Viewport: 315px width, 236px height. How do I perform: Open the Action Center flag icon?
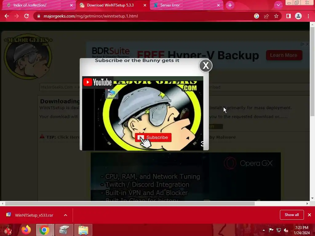[271, 230]
